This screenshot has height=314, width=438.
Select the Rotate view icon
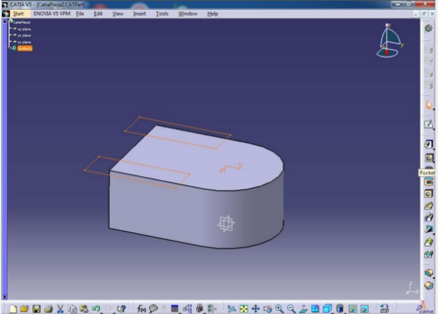tap(268, 308)
